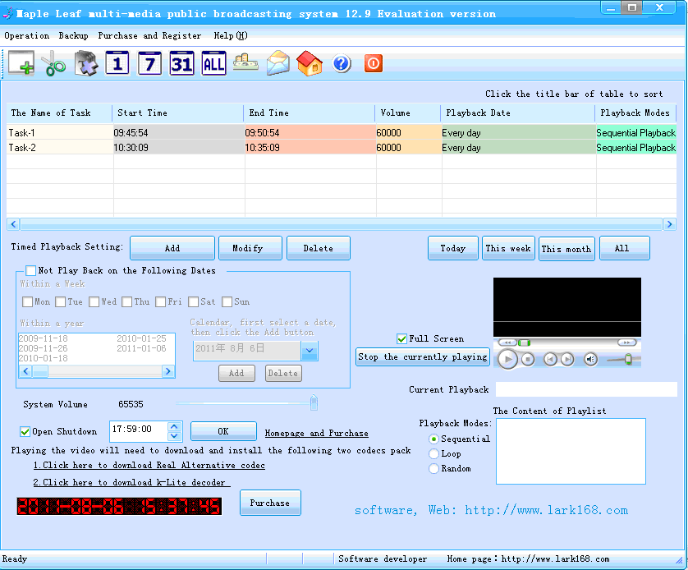Check the Tue weekday box

click(x=61, y=302)
